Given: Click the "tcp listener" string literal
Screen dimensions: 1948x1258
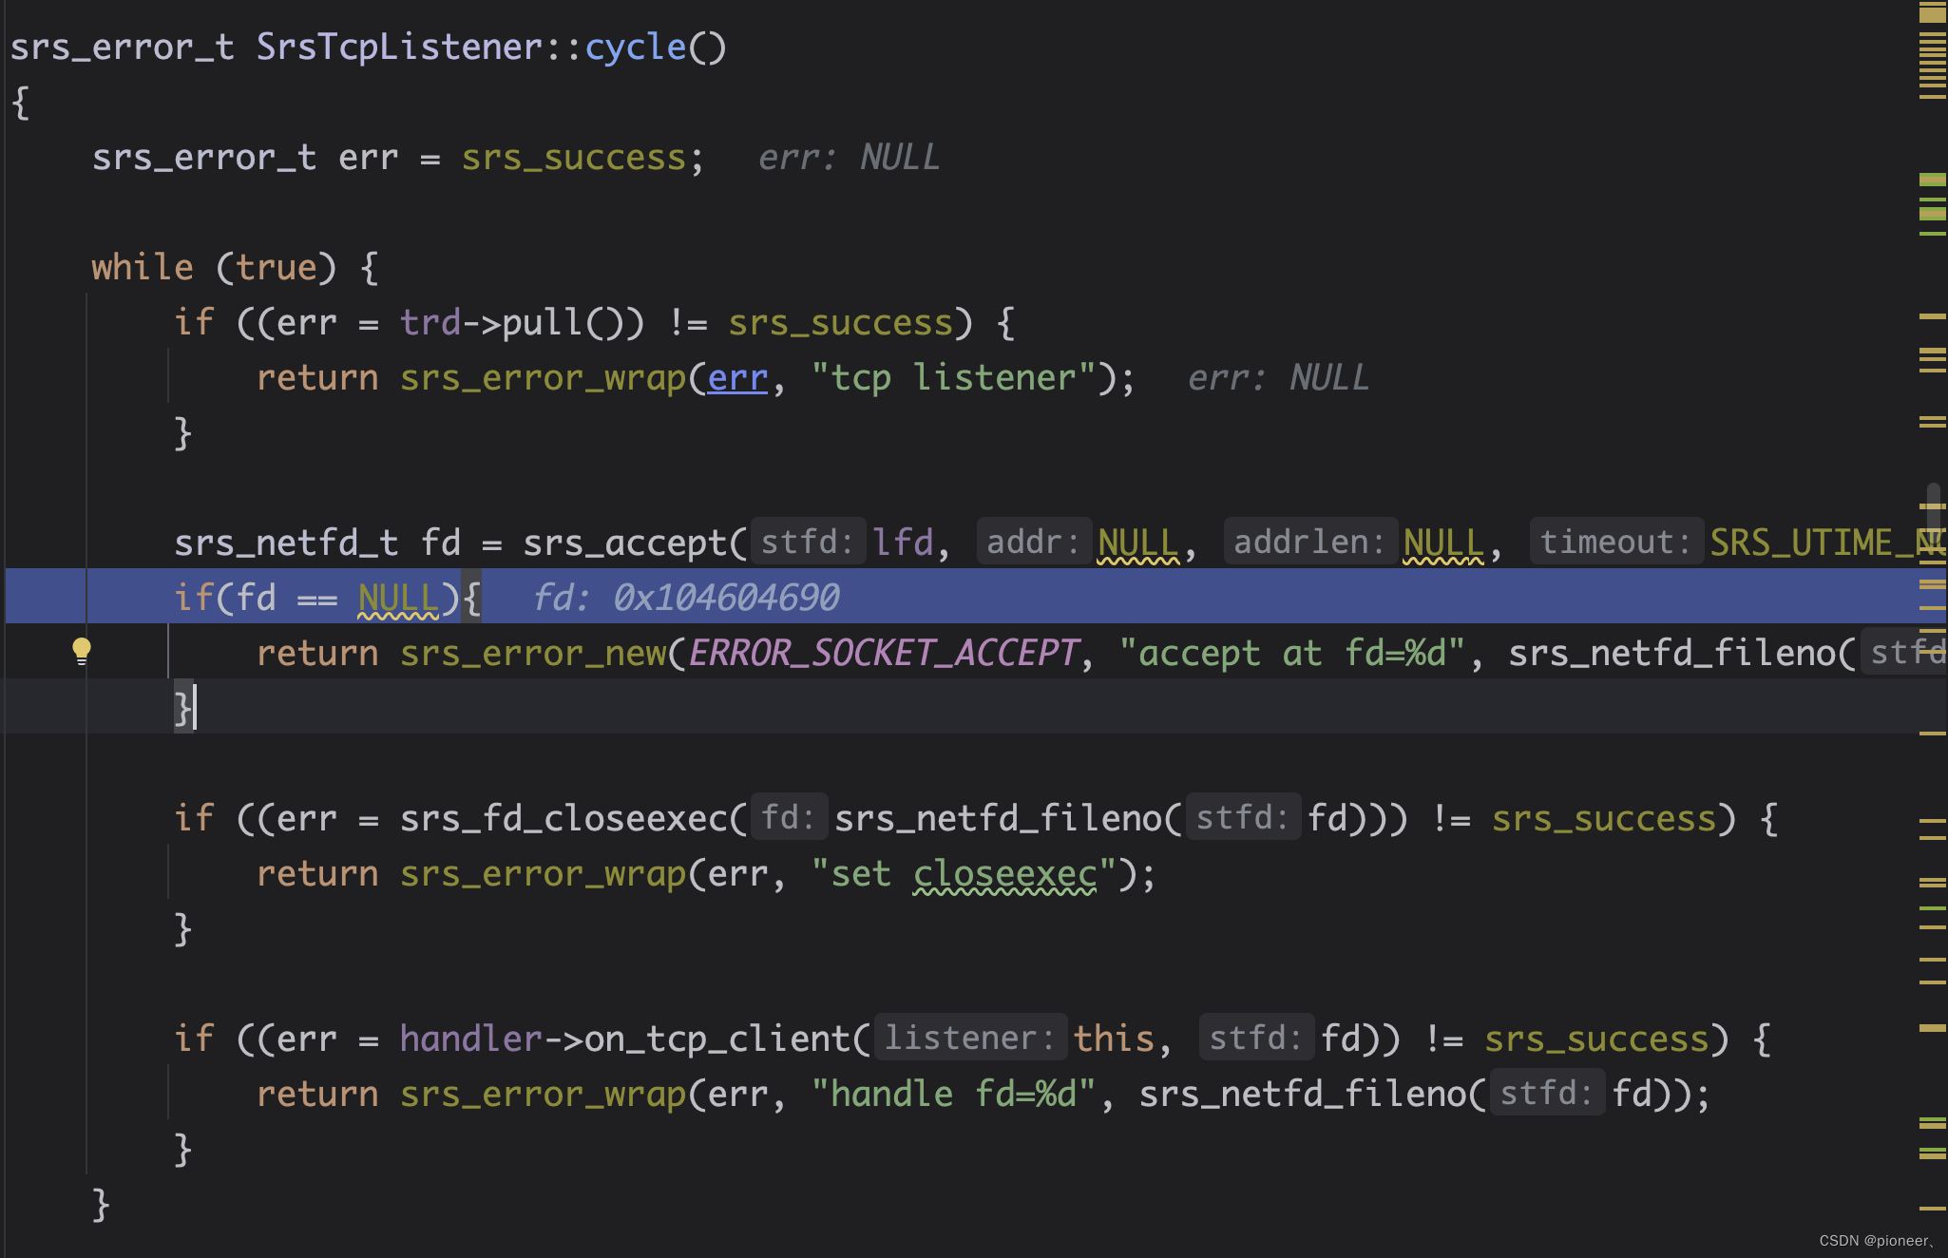Looking at the screenshot, I should click(x=954, y=378).
